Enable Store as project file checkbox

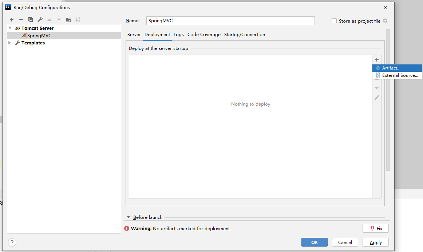click(x=334, y=21)
